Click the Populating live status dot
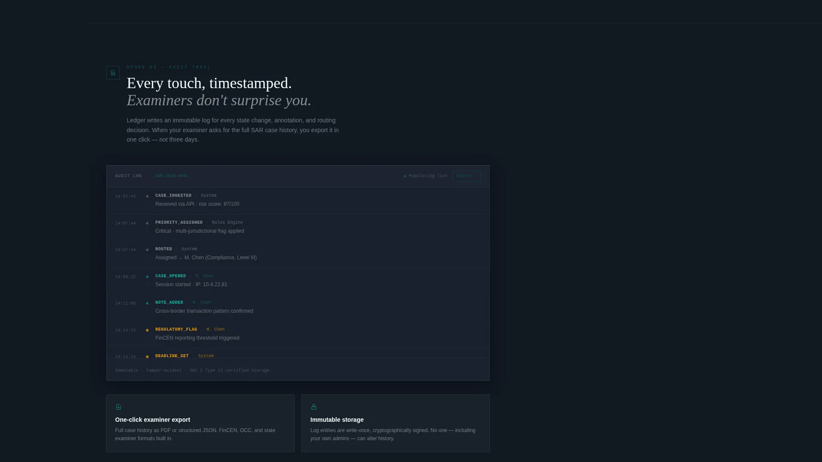The width and height of the screenshot is (822, 462). point(405,176)
